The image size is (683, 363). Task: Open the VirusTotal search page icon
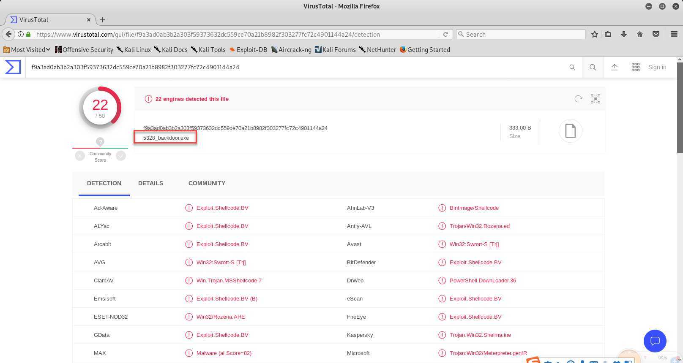[593, 67]
